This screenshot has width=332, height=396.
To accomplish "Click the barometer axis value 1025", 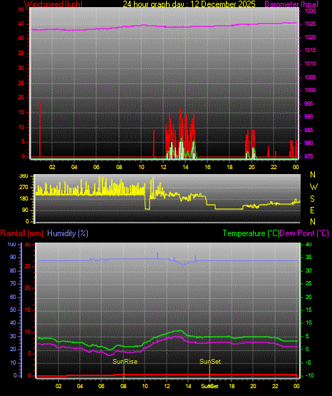I will tap(310, 24).
